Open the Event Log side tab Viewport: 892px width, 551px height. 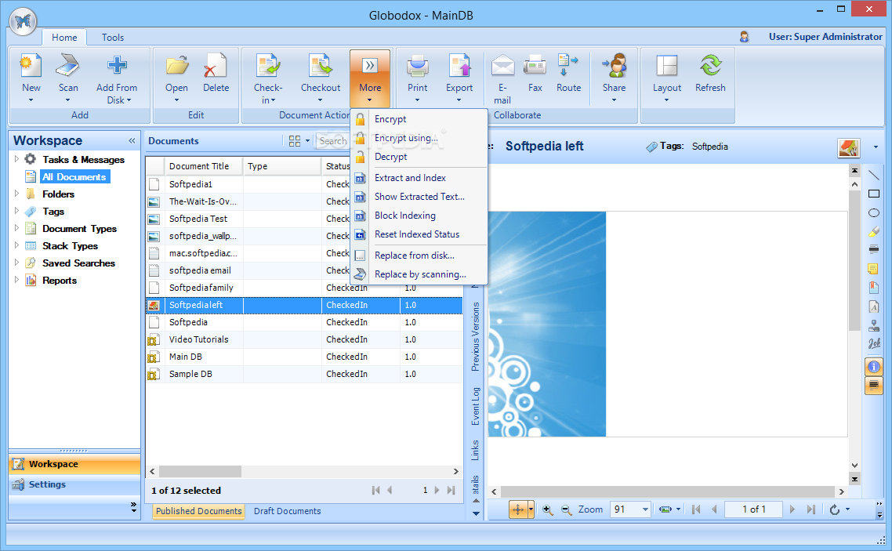(x=476, y=406)
